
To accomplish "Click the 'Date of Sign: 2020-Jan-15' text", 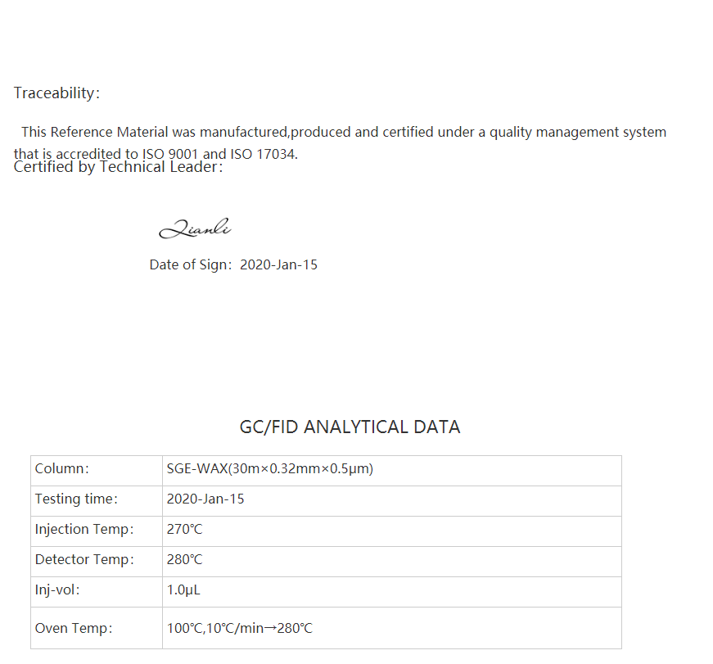I will click(233, 264).
